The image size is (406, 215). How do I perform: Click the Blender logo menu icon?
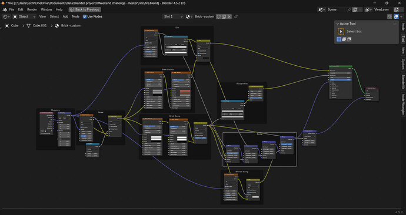[5, 9]
